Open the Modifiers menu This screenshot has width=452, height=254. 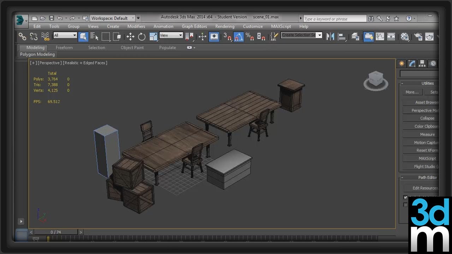pyautogui.click(x=136, y=26)
